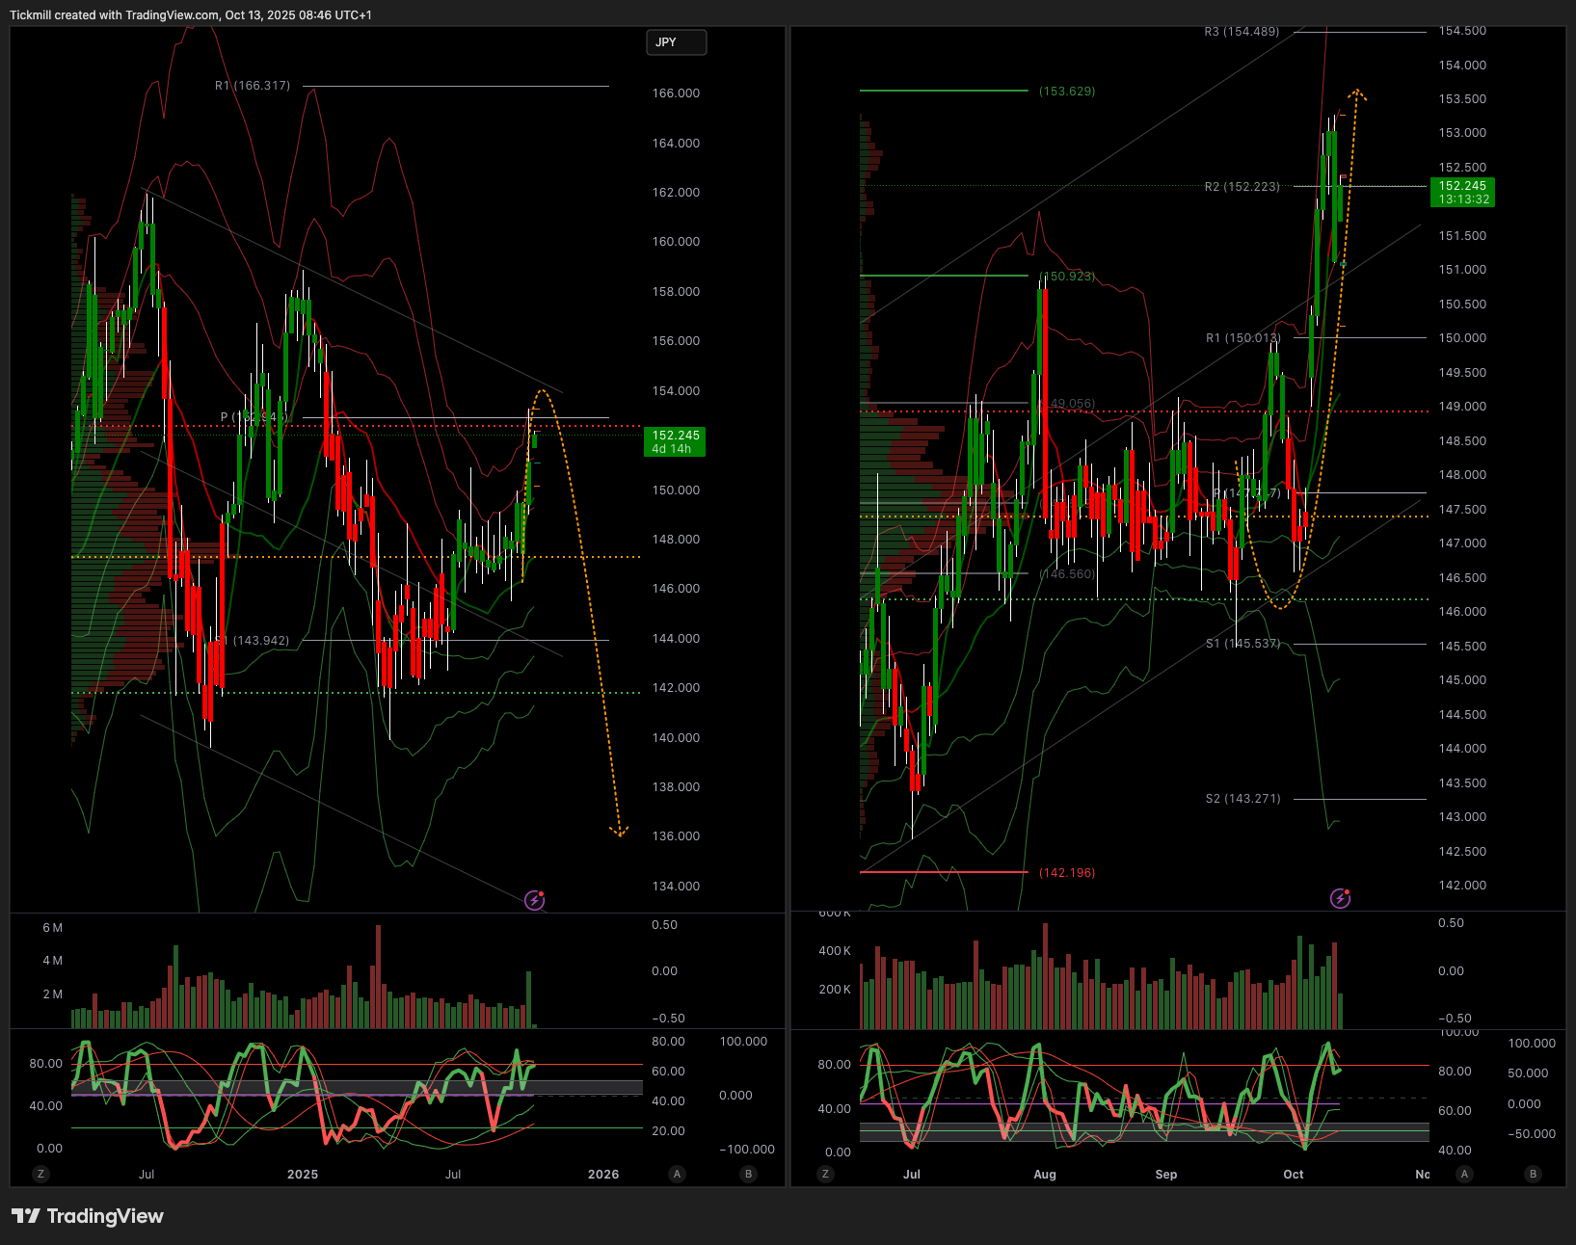Click the R1 (166.317) pivot label
1576x1245 pixels.
point(253,86)
